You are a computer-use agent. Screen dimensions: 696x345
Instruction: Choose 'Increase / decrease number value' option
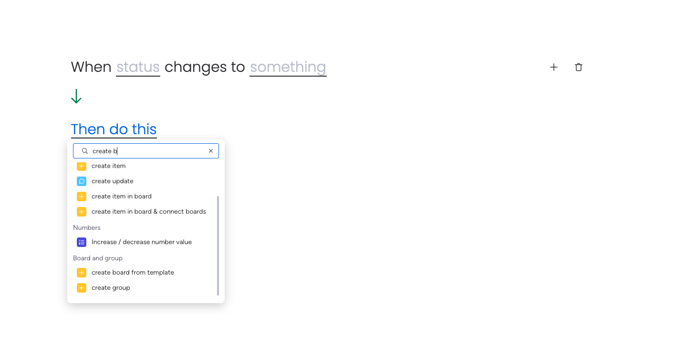click(142, 242)
